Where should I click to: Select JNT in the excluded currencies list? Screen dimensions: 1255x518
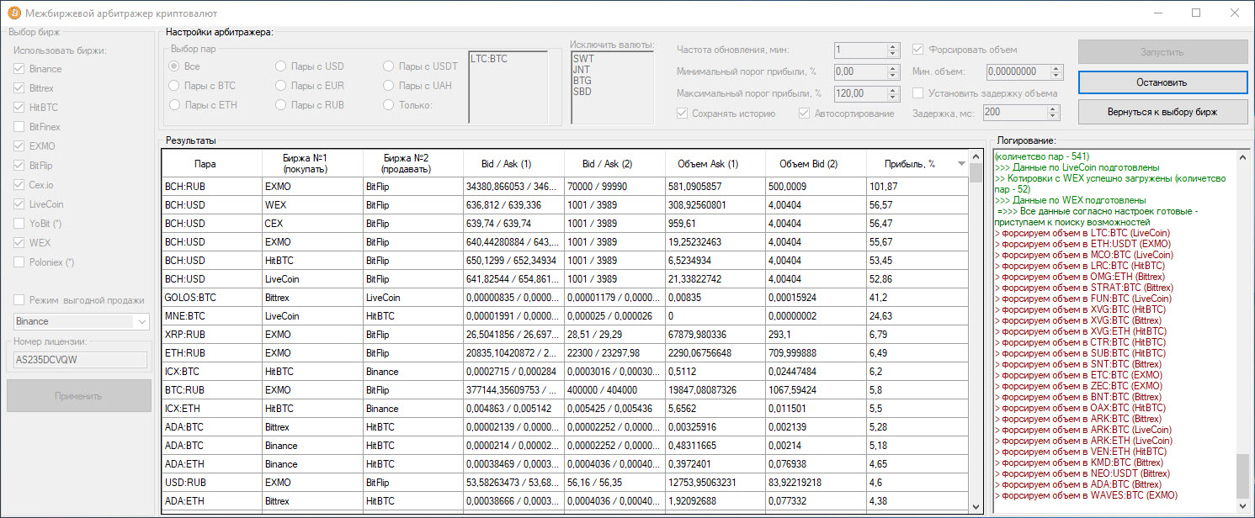click(582, 70)
